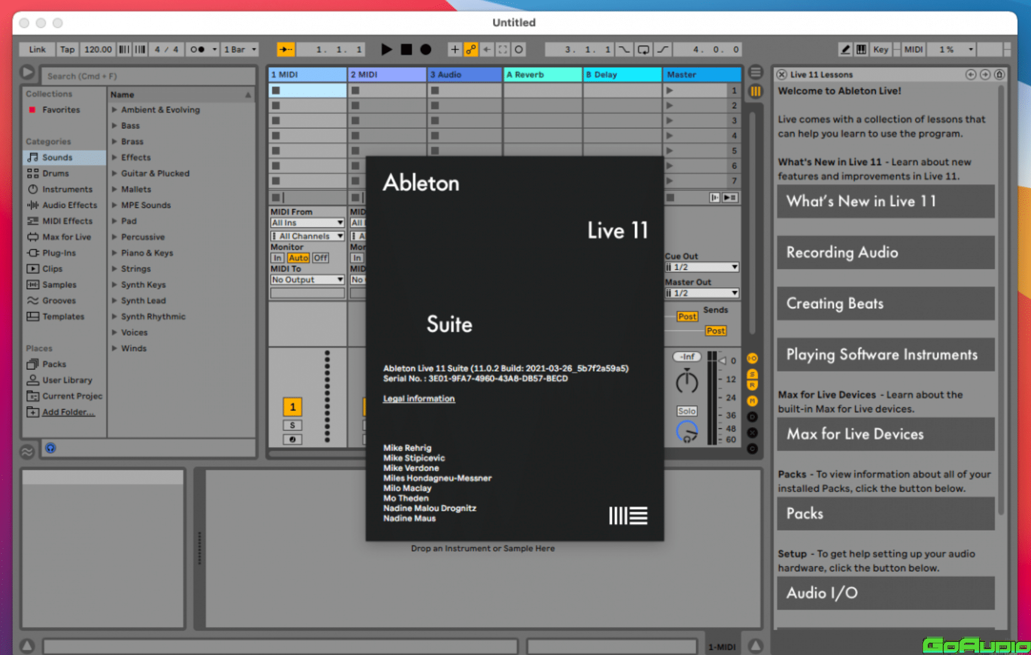Viewport: 1031px width, 655px height.
Task: Select the Drums category
Action: click(56, 173)
